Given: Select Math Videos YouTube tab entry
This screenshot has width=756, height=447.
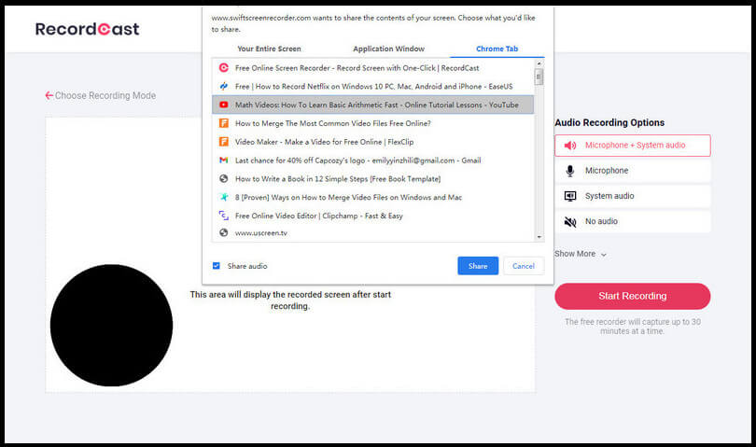Looking at the screenshot, I should click(x=373, y=105).
